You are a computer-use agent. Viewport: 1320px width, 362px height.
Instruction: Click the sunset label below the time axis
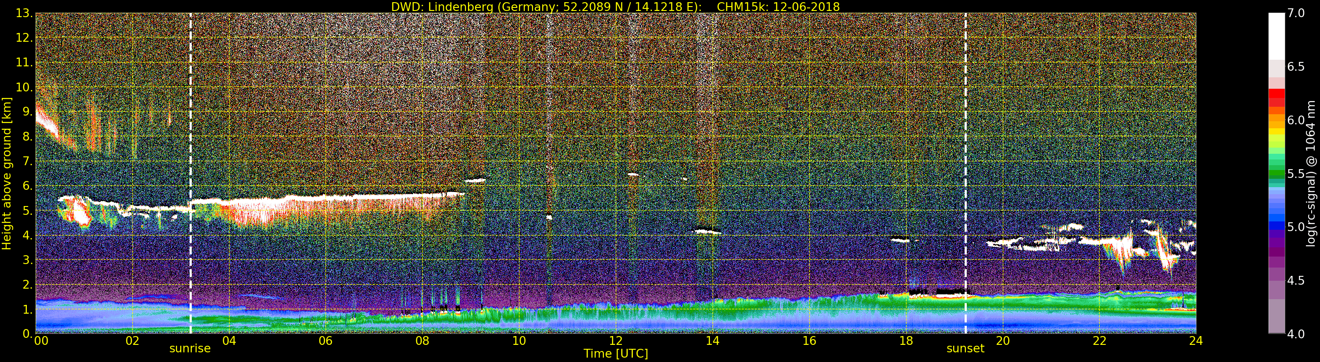pos(965,349)
